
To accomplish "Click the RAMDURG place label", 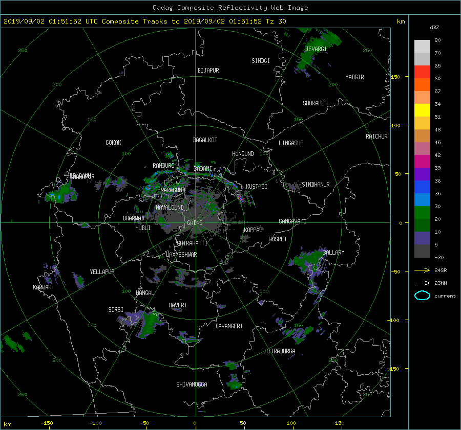I will click(163, 166).
